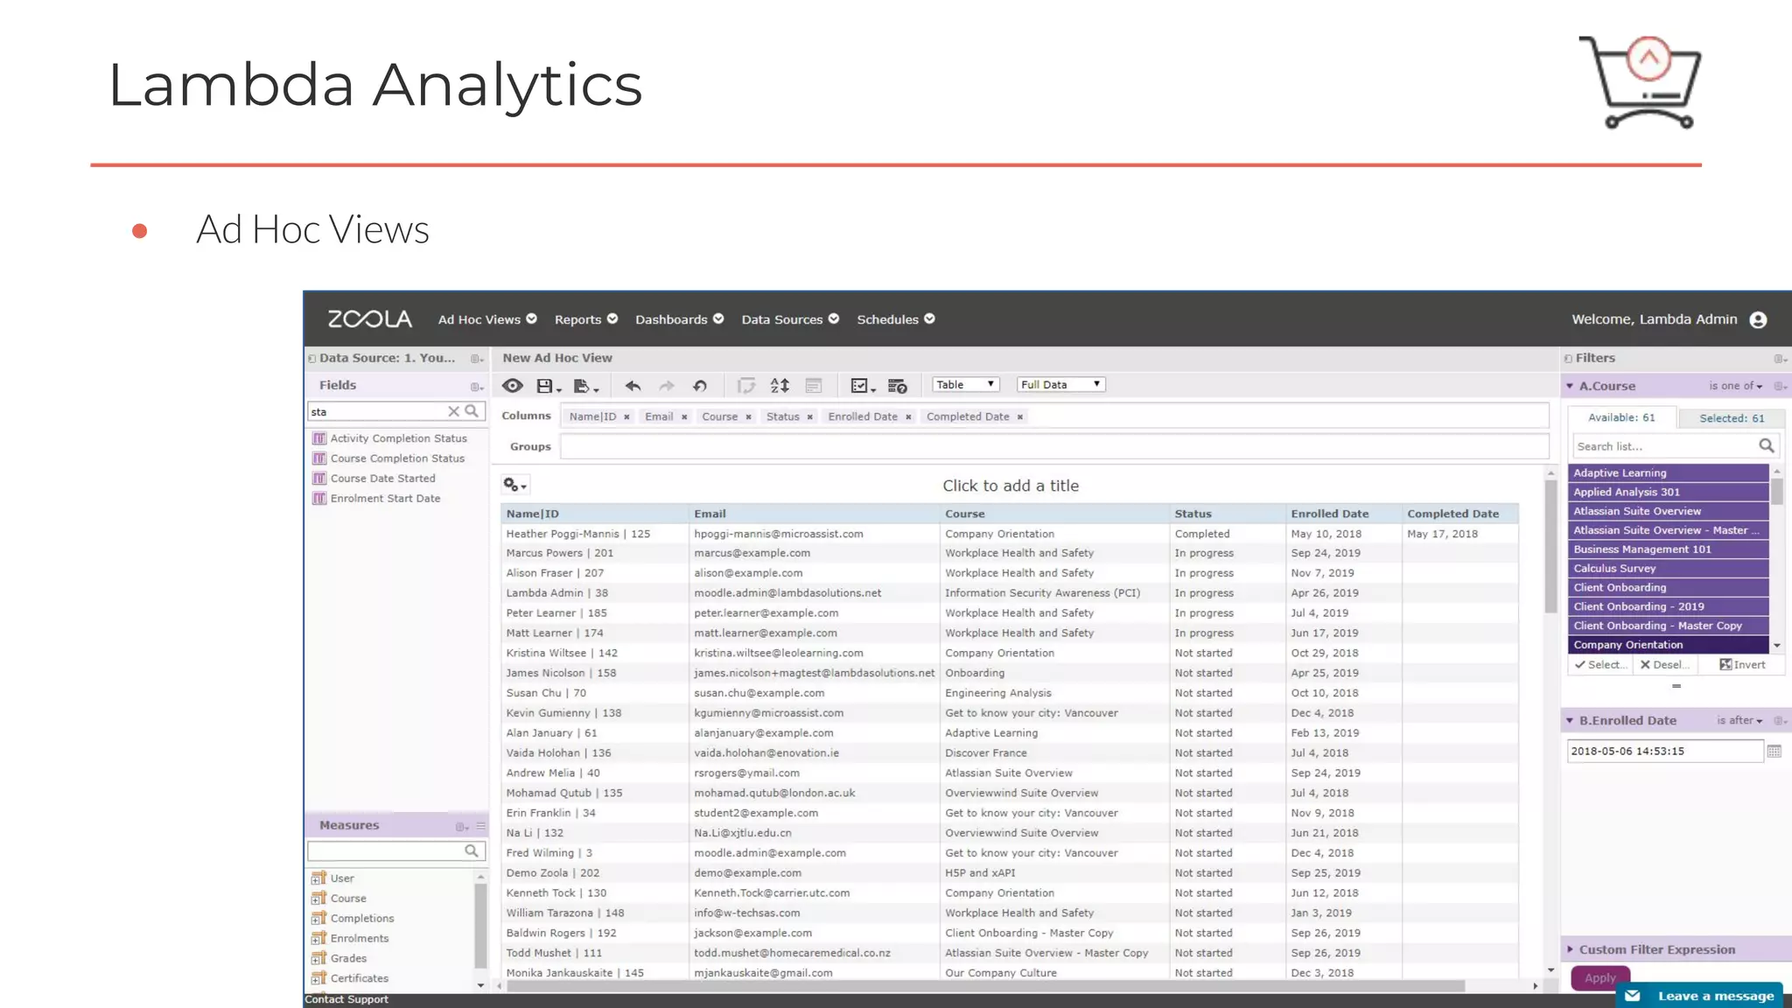Click the Measures search magnifier icon
The height and width of the screenshot is (1008, 1792).
point(472,850)
